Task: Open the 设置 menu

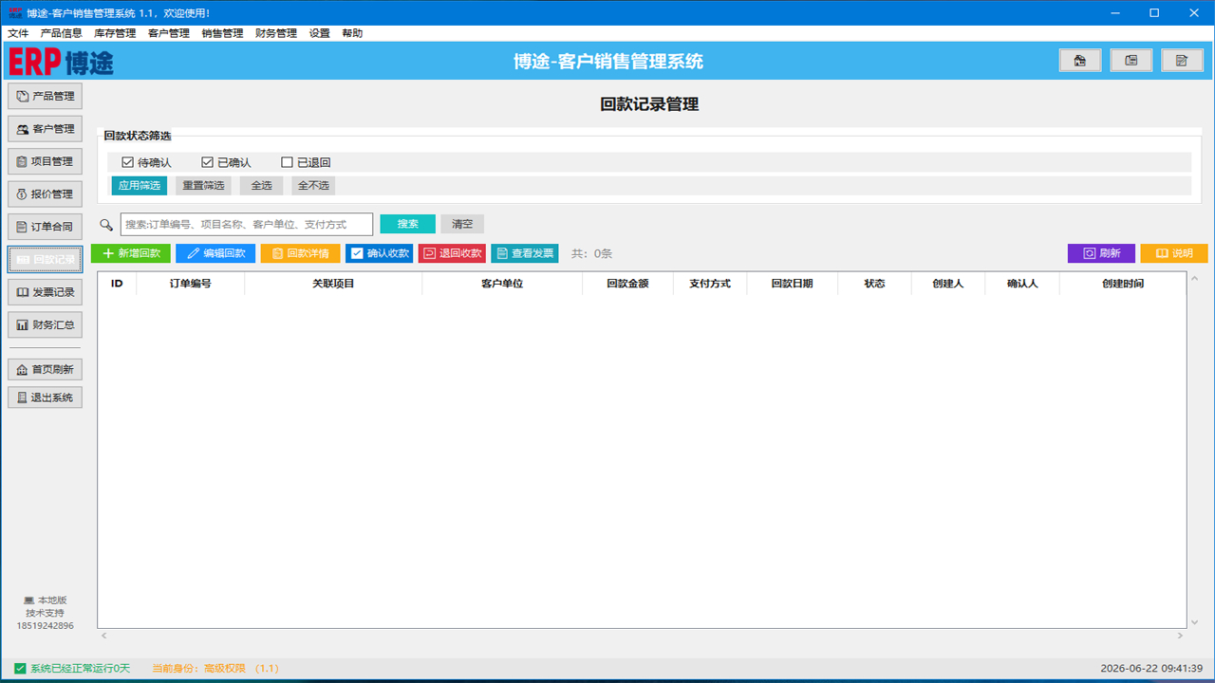Action: click(x=320, y=33)
